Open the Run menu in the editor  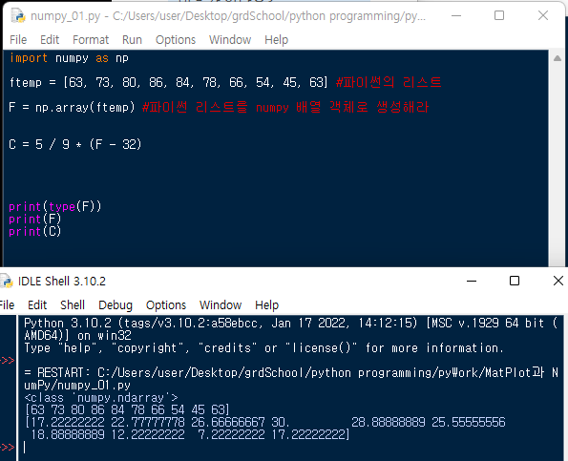(x=133, y=39)
